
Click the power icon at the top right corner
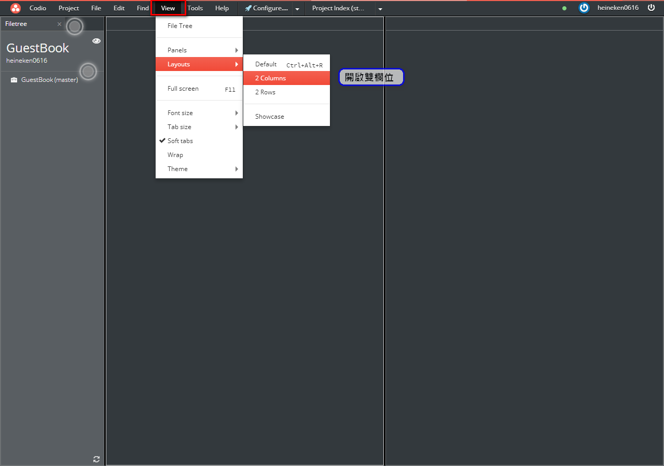652,8
